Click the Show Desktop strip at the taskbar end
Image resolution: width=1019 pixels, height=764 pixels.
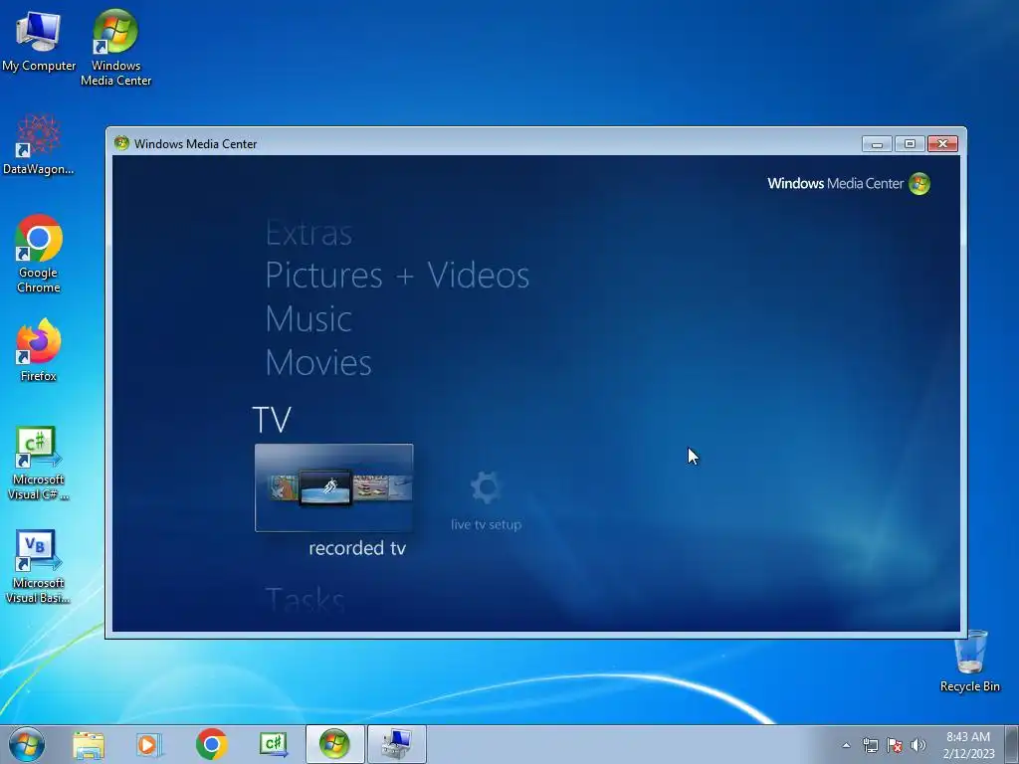(1012, 744)
